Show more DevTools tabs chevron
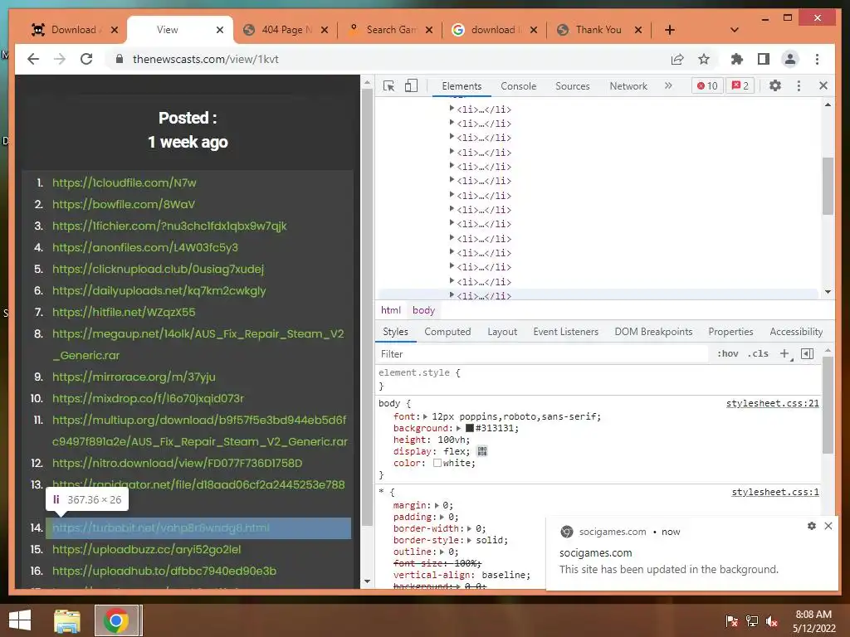850x637 pixels. coord(668,85)
